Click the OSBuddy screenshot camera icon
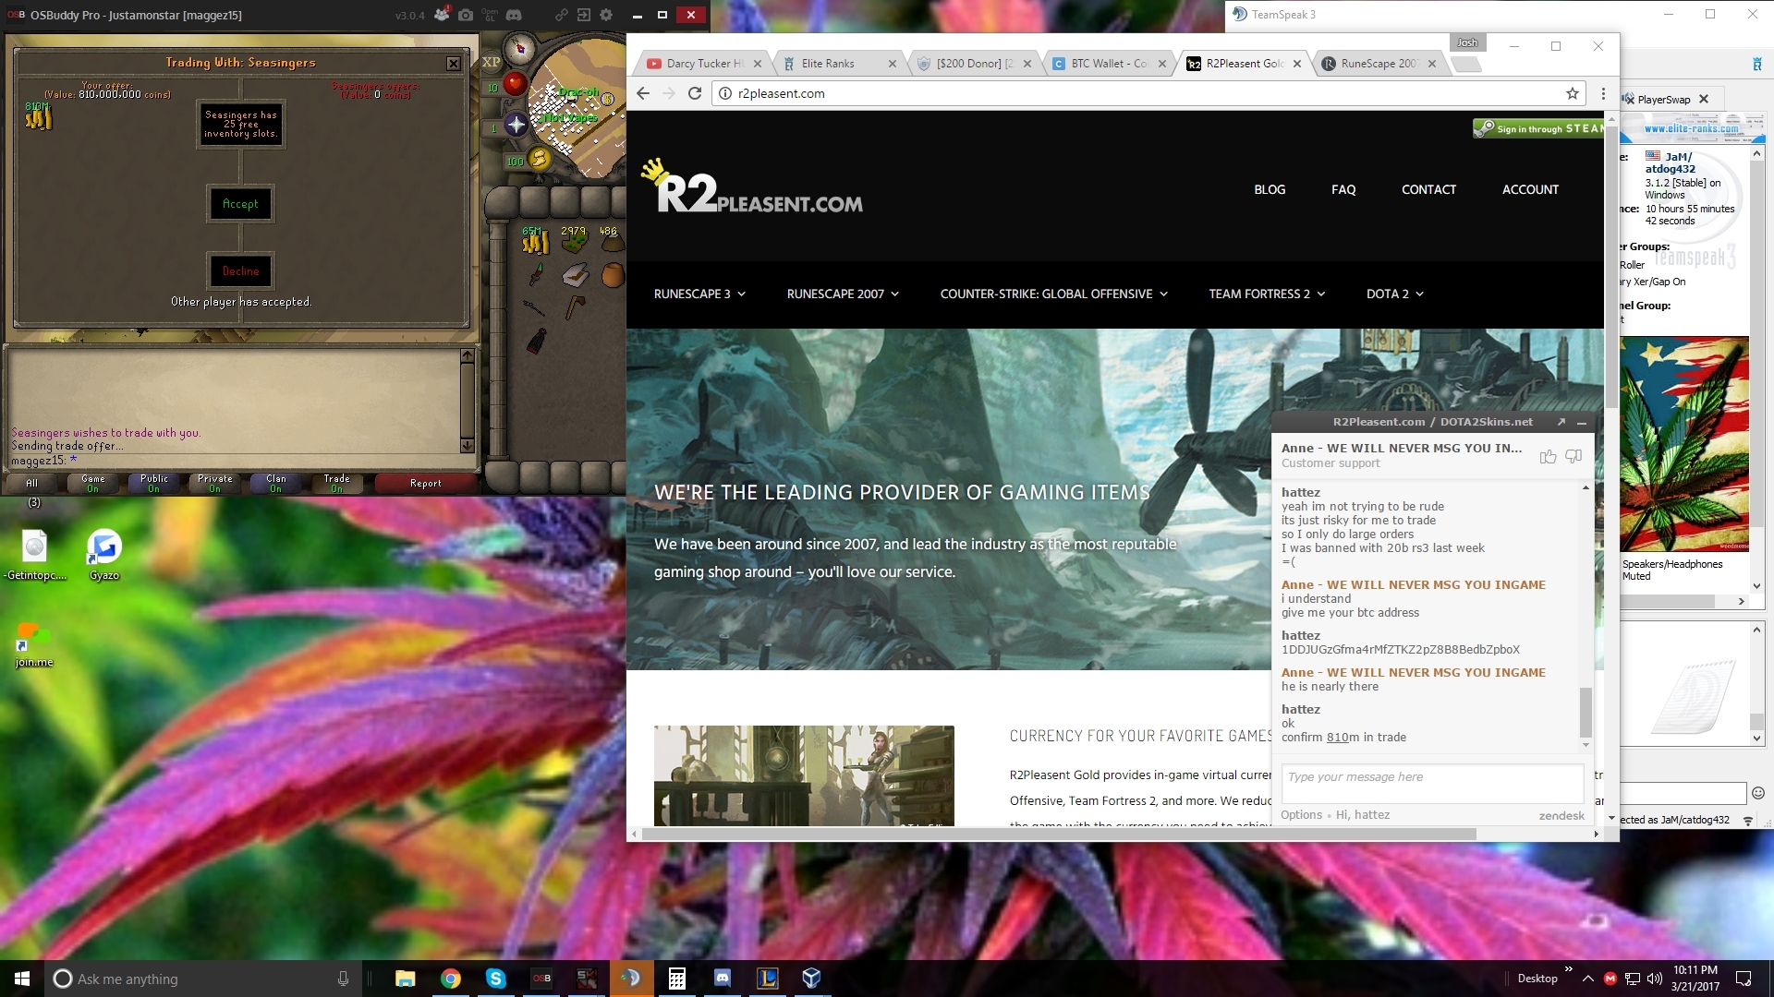The height and width of the screenshot is (997, 1774). coord(466,15)
